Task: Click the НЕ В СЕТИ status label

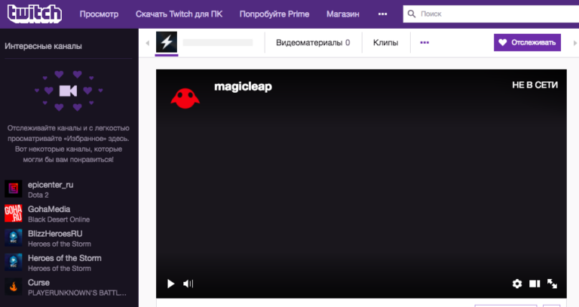Action: (x=535, y=85)
